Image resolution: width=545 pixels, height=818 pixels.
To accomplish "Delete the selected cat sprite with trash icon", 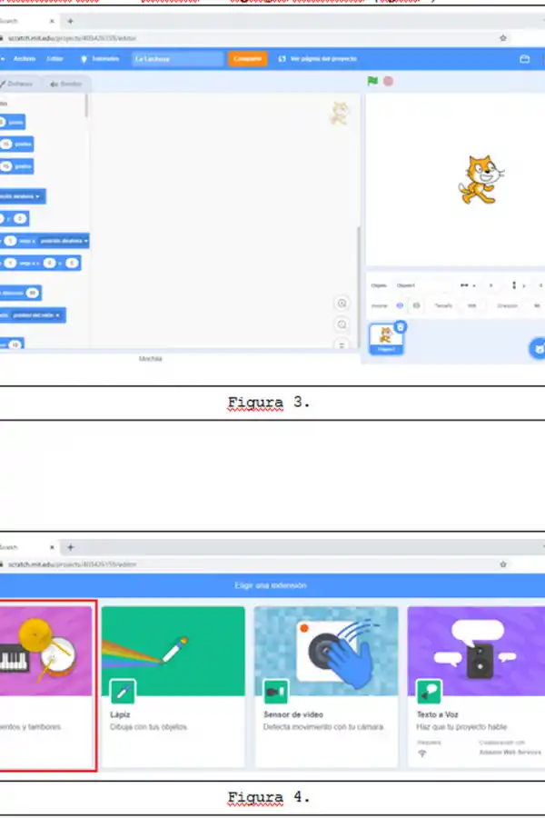I will click(401, 326).
